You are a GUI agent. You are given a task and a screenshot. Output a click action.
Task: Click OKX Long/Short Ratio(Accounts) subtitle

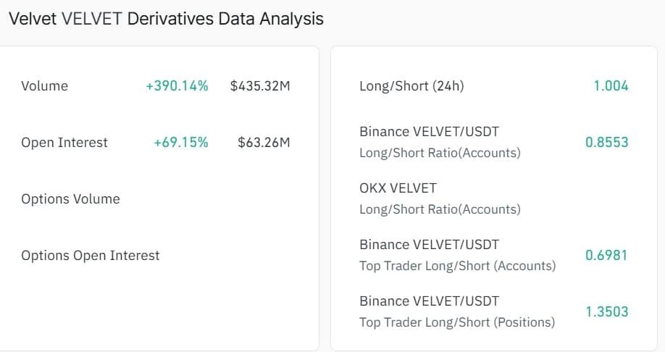pos(440,209)
